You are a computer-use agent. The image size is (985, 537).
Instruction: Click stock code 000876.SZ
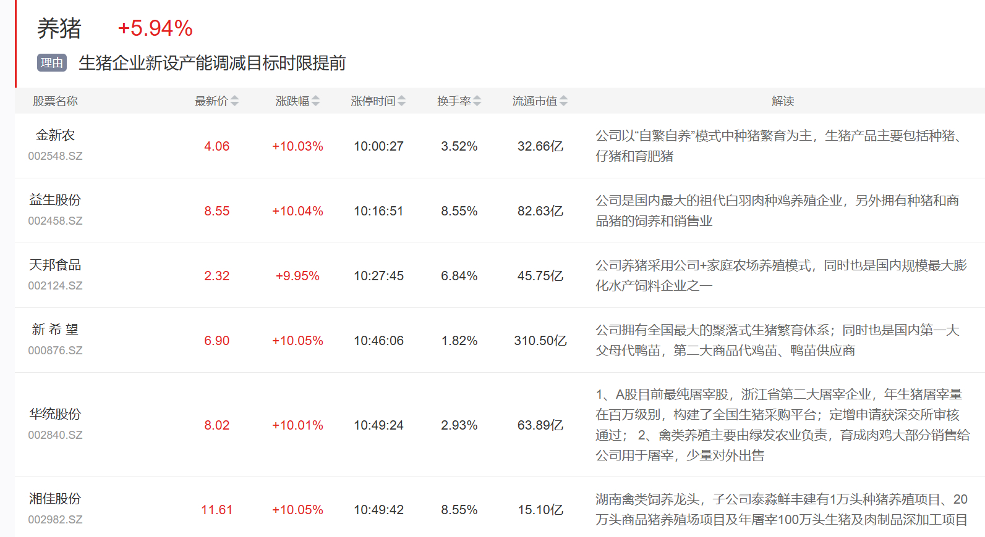(55, 351)
